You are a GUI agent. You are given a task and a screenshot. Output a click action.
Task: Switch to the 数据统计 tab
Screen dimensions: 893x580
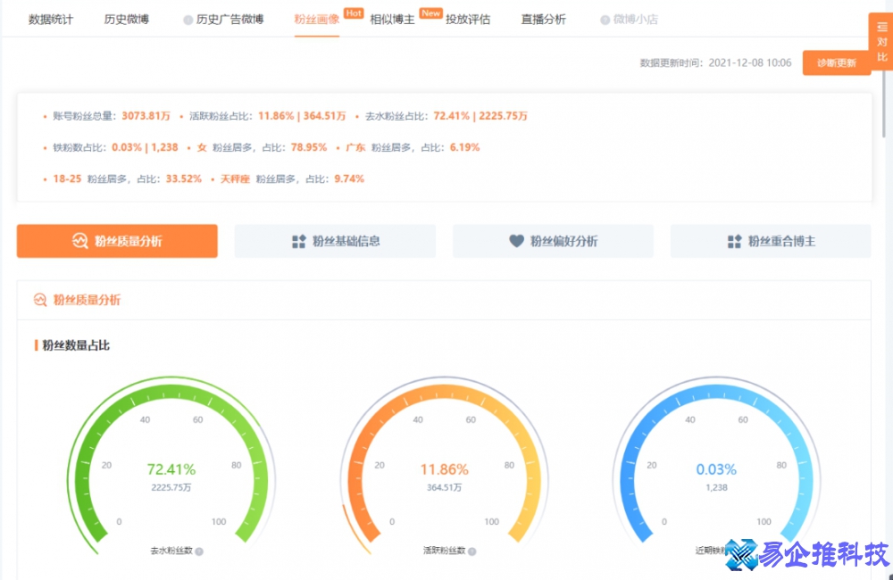click(51, 20)
